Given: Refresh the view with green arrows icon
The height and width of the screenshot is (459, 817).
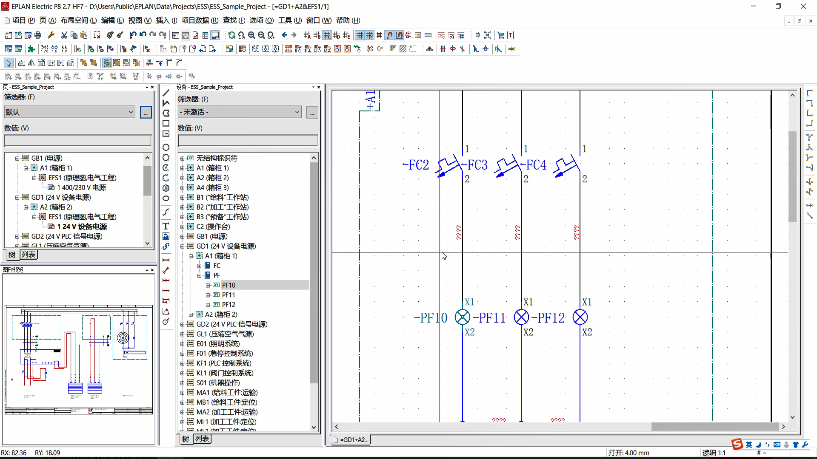Looking at the screenshot, I should tap(231, 35).
